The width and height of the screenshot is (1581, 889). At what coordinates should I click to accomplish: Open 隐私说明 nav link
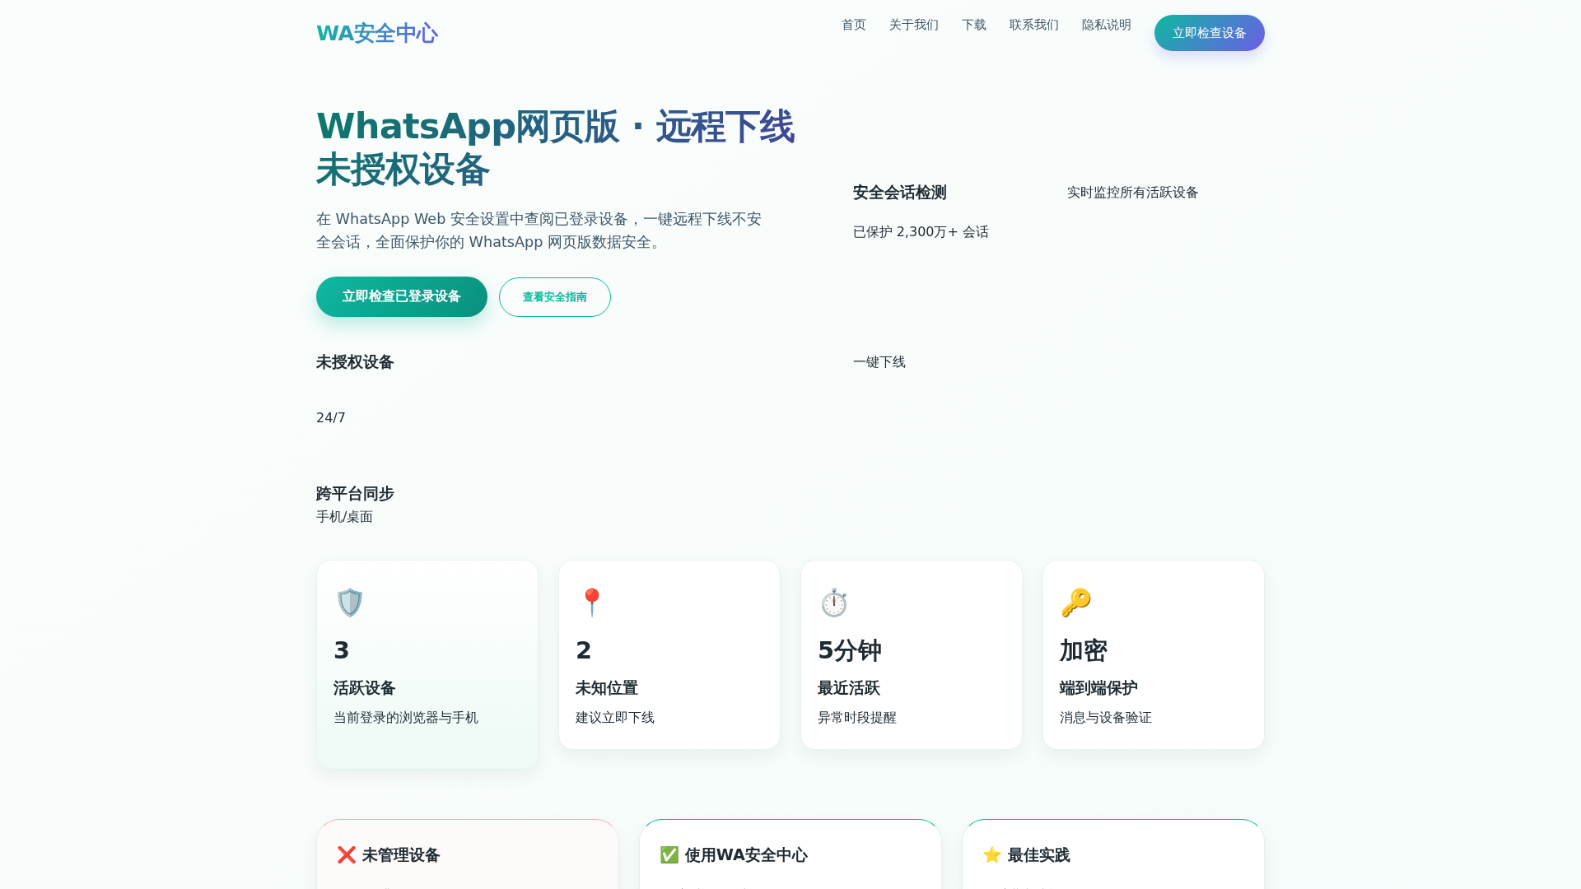point(1107,25)
